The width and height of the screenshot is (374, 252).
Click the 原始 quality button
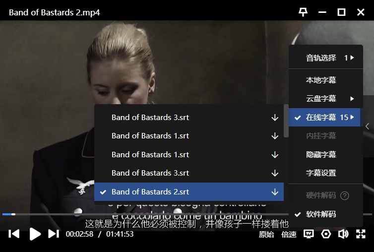click(x=266, y=235)
